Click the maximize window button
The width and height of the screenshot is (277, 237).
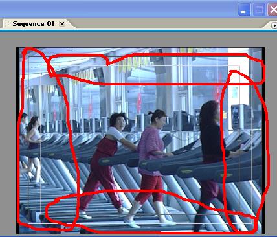tap(259, 9)
